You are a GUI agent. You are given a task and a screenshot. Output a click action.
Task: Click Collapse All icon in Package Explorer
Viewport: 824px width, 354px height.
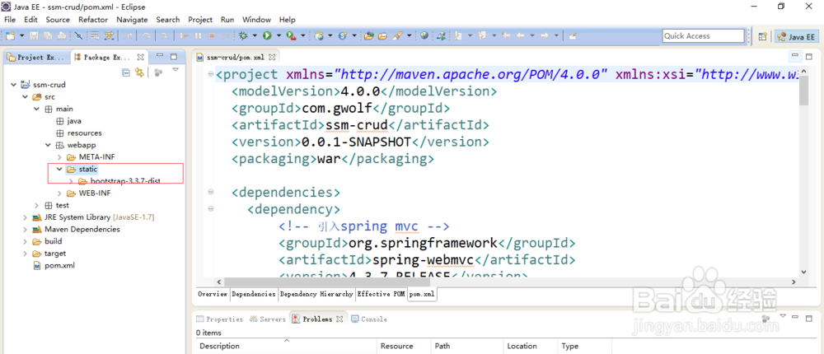pos(126,72)
